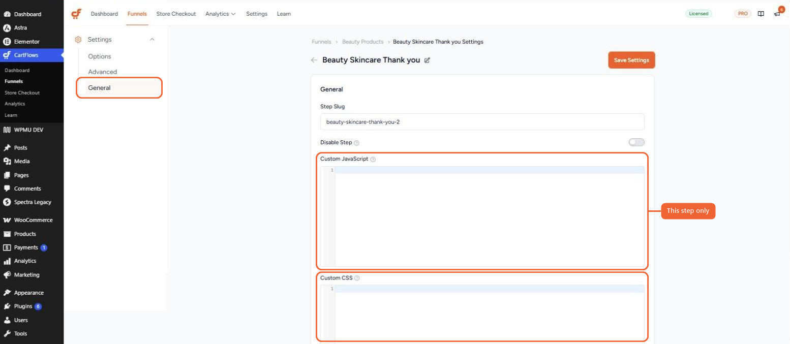Image resolution: width=790 pixels, height=344 pixels.
Task: Open the Products menu item
Action: [32, 234]
